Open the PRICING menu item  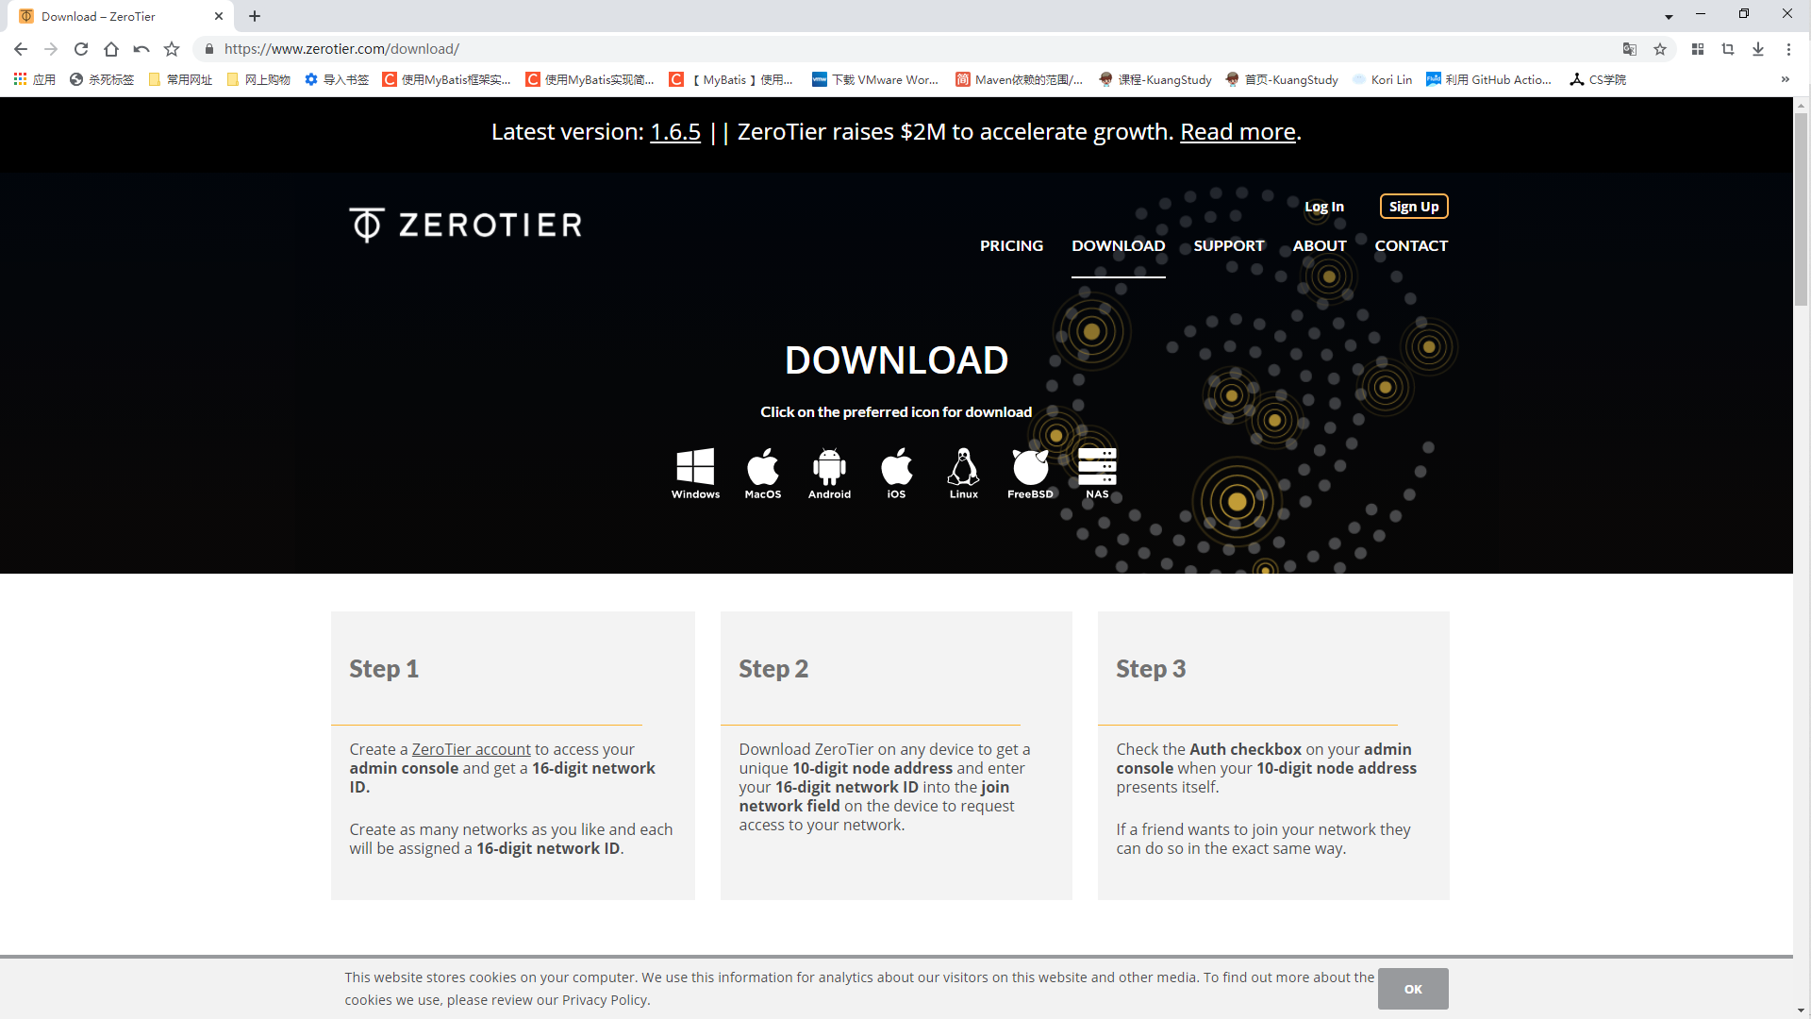click(x=1011, y=245)
